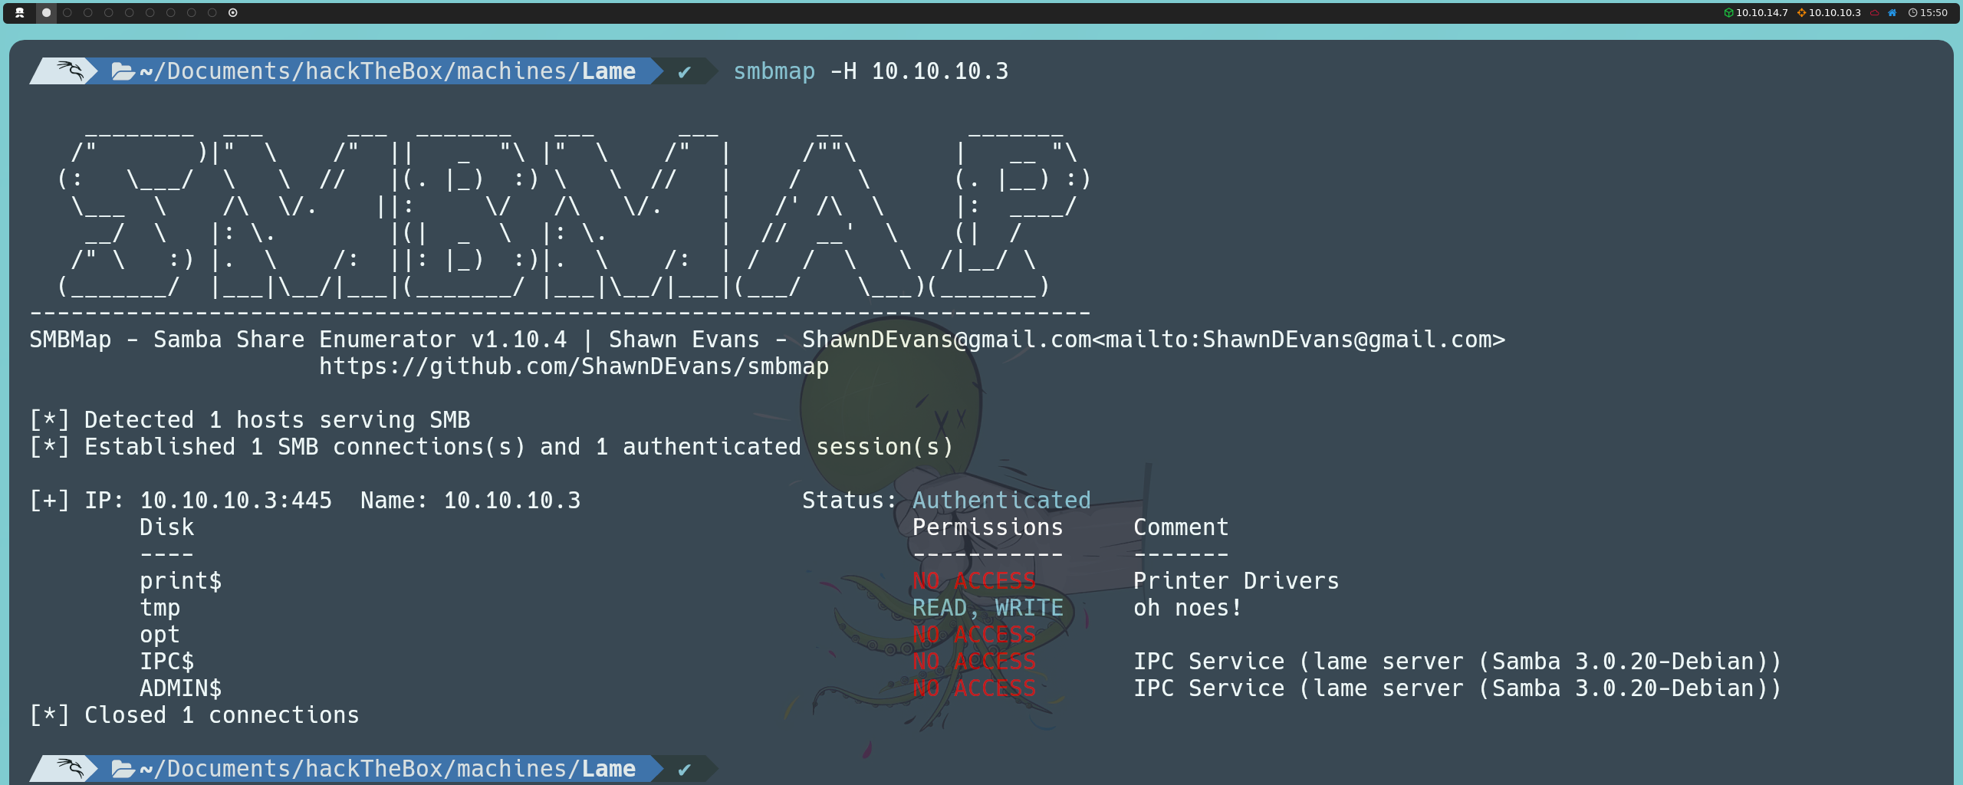The image size is (1963, 785).
Task: Click target address 10.10.10.3 in top bar
Action: coord(1834,12)
